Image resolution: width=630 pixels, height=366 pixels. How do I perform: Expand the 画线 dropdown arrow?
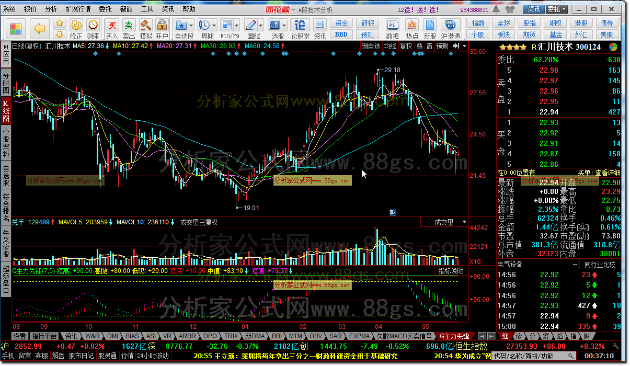(x=260, y=25)
